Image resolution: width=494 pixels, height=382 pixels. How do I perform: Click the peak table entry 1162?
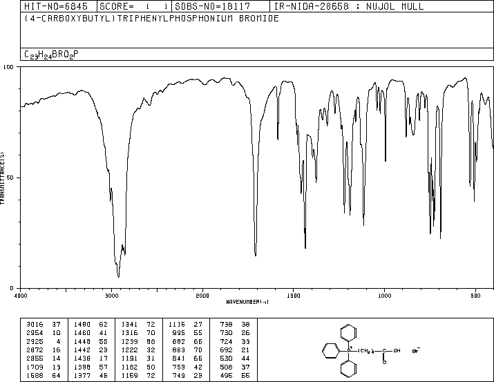[x=129, y=367]
